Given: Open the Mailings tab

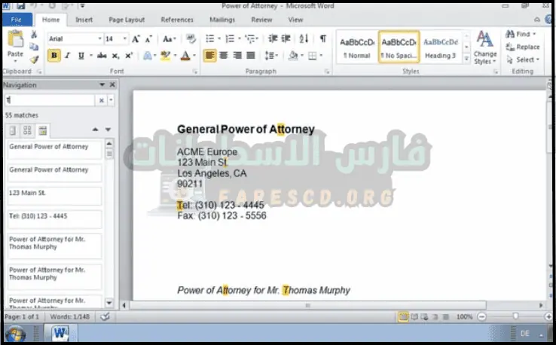Looking at the screenshot, I should 222,20.
